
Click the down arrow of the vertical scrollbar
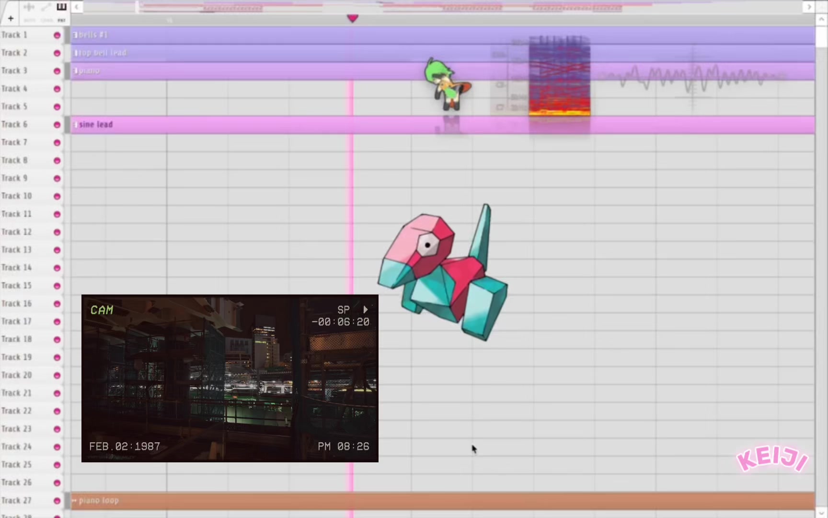(x=821, y=512)
